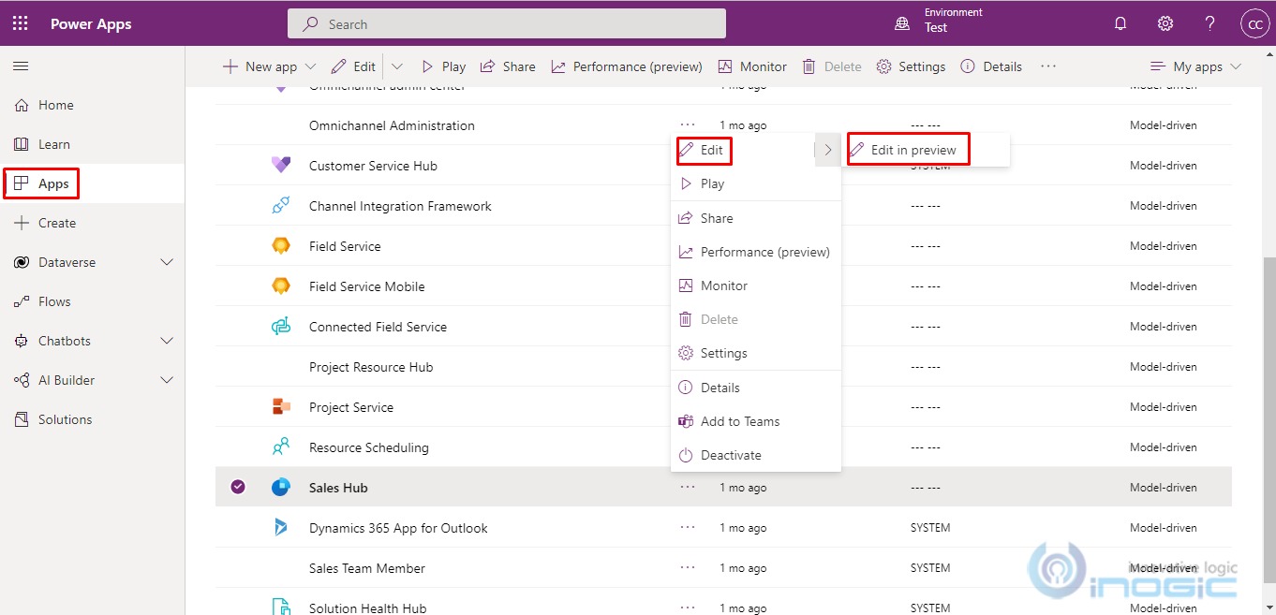The width and height of the screenshot is (1276, 615).
Task: Click Play in the toolbar
Action: (x=443, y=66)
